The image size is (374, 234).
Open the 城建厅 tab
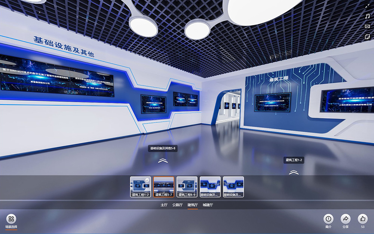[208, 205]
